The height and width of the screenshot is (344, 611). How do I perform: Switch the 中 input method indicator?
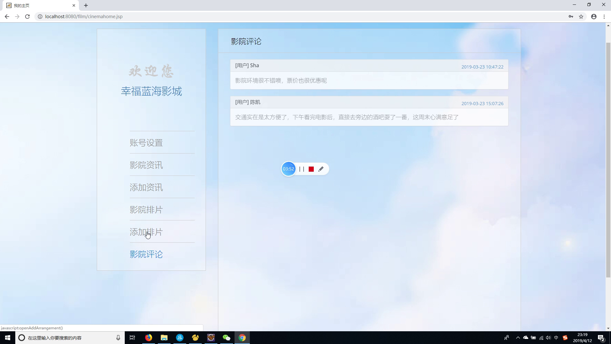point(556,338)
